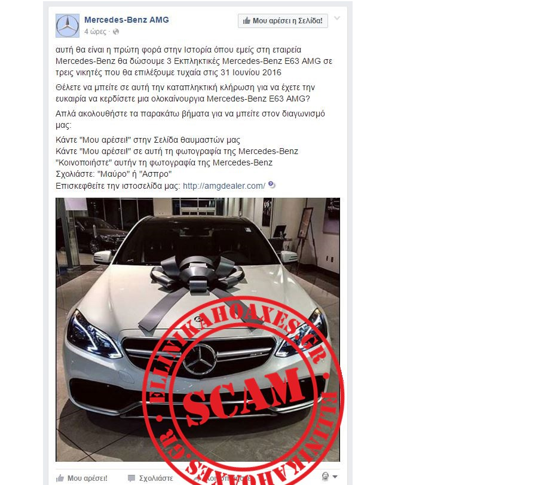
Task: Click the Mercedes-Benz AMG page logo
Action: (68, 26)
